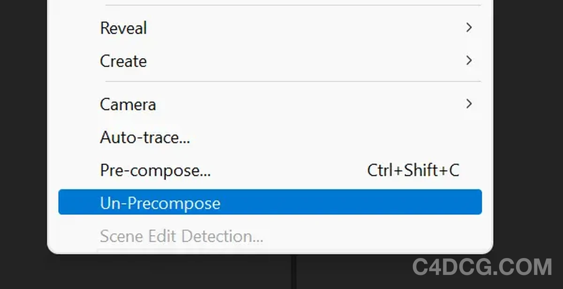Run the Un-Precompose script command

[x=160, y=202]
